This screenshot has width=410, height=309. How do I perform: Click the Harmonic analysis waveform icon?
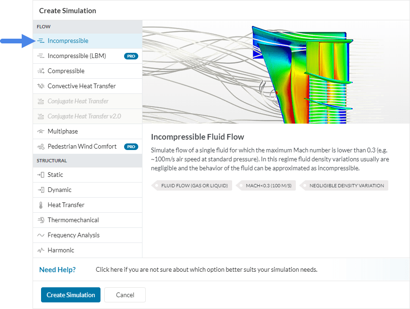(40, 250)
